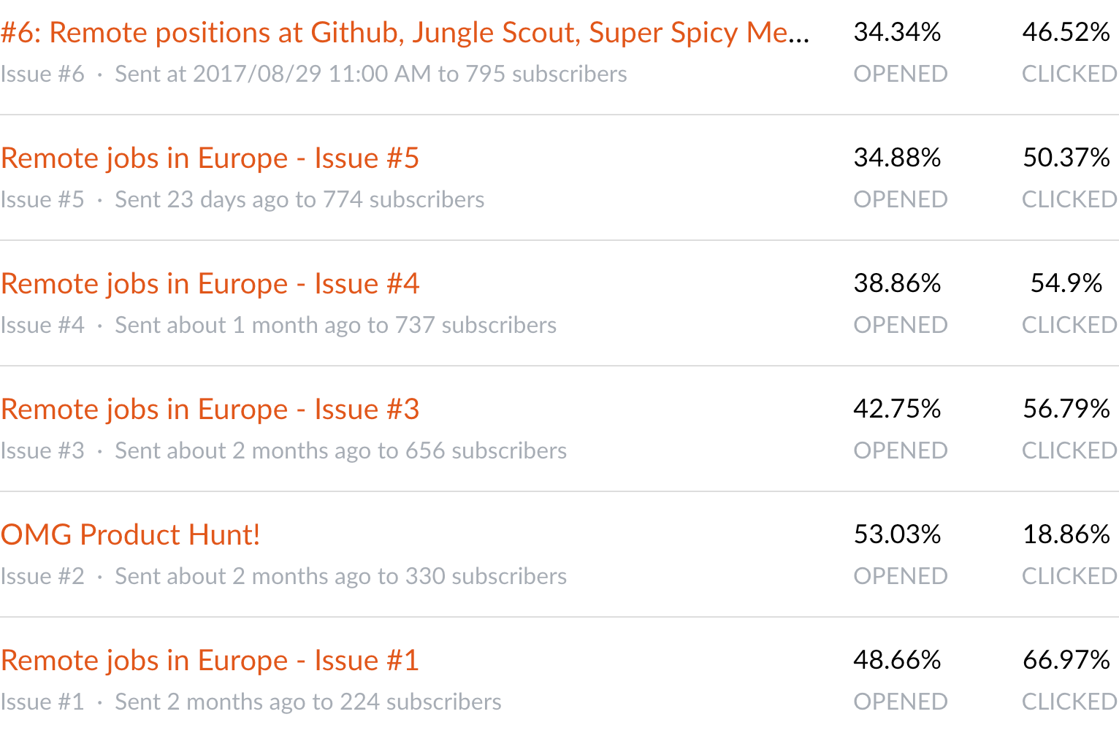This screenshot has width=1119, height=733.
Task: Click the 42.75% opened rate of Issue #3
Action: point(898,409)
